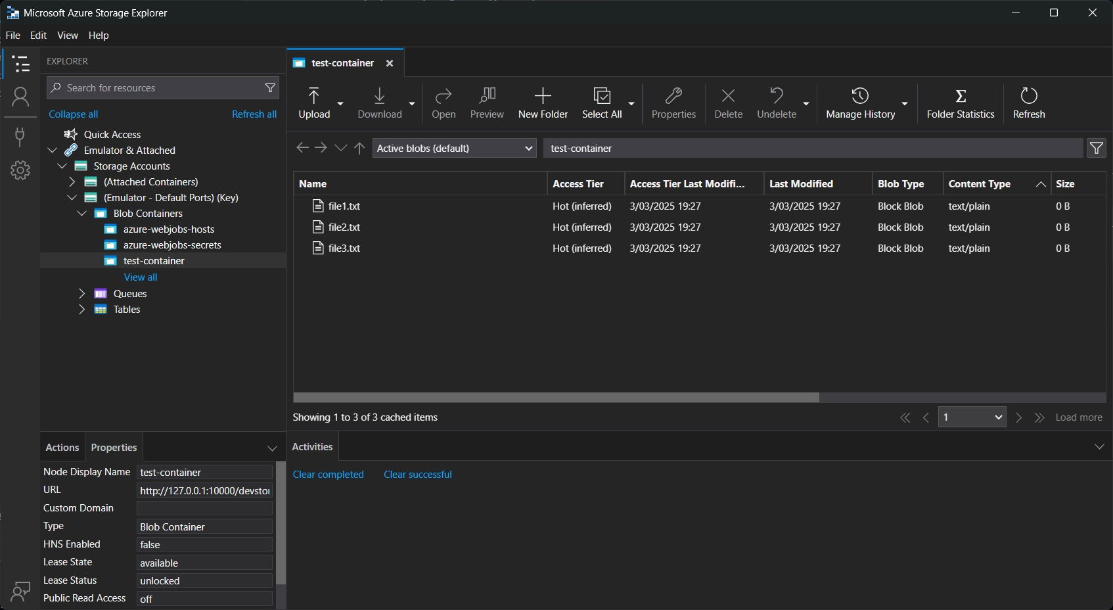Screen dimensions: 1113x610
Task: Click the Download toolbar button
Action: (x=380, y=103)
